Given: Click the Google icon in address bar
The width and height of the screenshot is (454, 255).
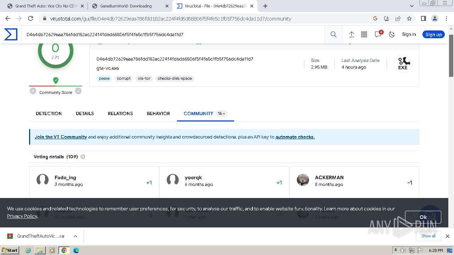Looking at the screenshot, I should click(x=375, y=18).
